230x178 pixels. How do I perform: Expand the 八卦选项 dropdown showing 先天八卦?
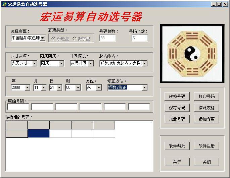[35, 63]
